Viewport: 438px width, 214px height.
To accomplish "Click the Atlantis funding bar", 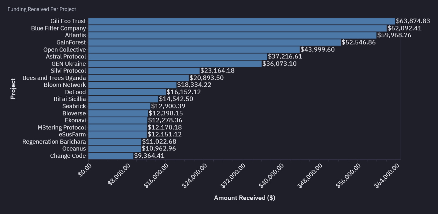I will coord(232,35).
